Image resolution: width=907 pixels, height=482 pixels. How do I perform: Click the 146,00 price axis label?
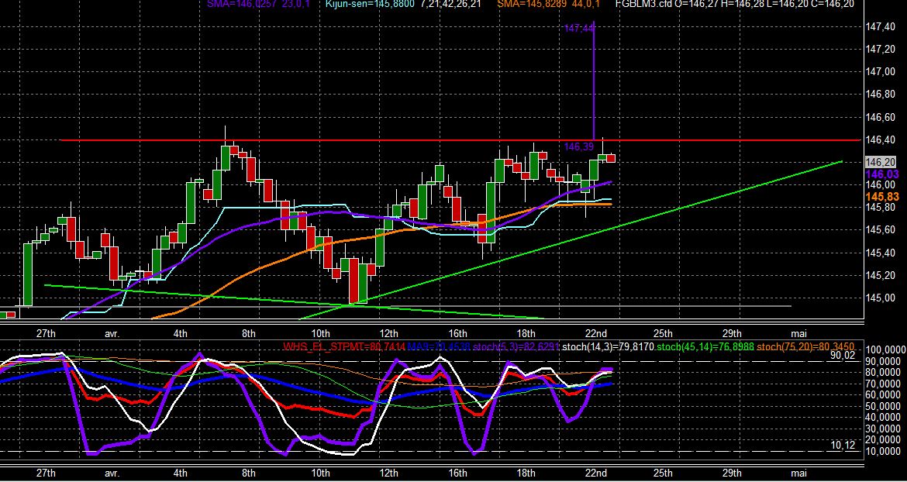pyautogui.click(x=882, y=185)
